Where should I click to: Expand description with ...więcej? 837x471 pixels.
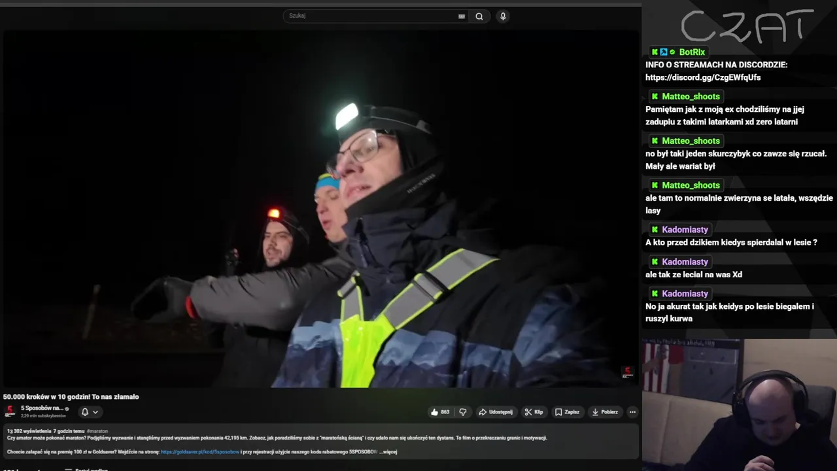tap(388, 452)
